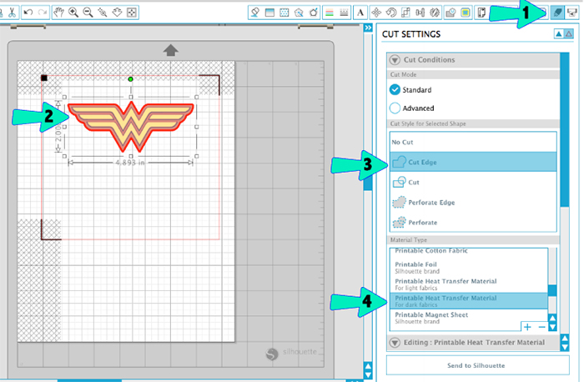Click material list scroll down arrow
This screenshot has height=382, width=584.
point(552,327)
